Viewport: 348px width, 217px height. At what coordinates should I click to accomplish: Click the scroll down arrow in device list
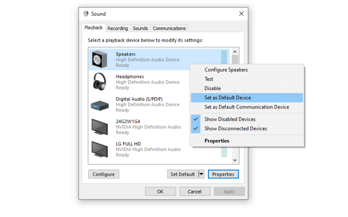pos(235,160)
